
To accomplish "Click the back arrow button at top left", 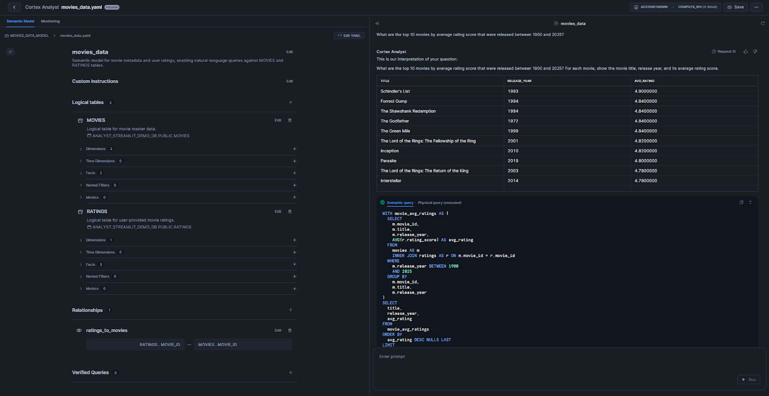I will pyautogui.click(x=14, y=7).
